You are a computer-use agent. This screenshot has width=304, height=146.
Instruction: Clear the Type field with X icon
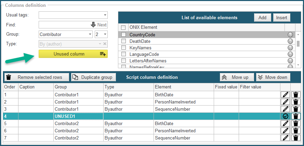tap(105, 44)
